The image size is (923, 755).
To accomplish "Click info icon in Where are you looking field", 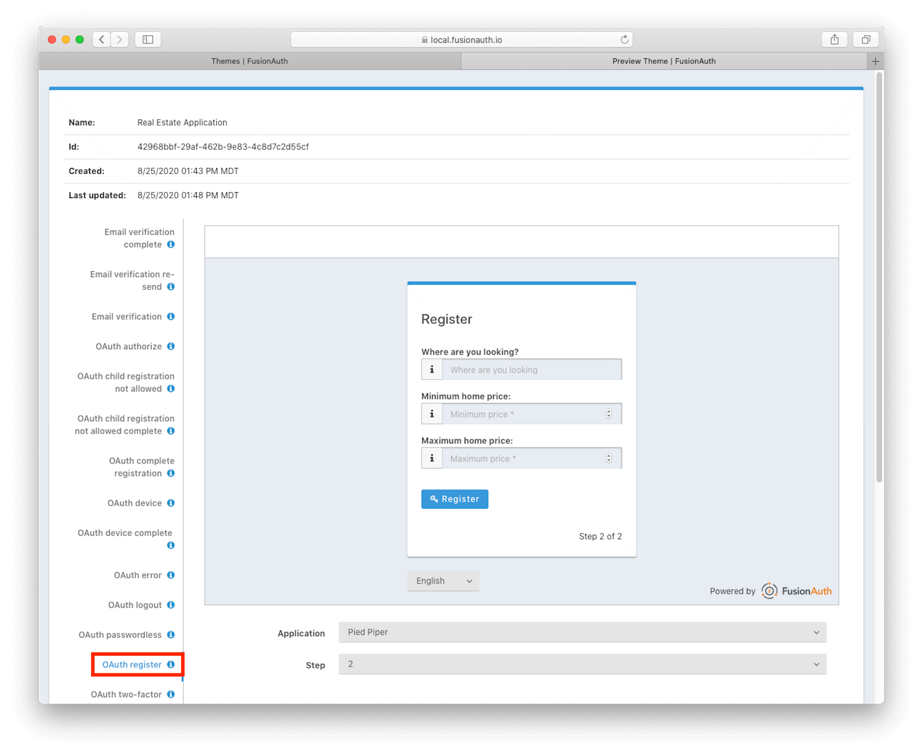I will pos(432,369).
